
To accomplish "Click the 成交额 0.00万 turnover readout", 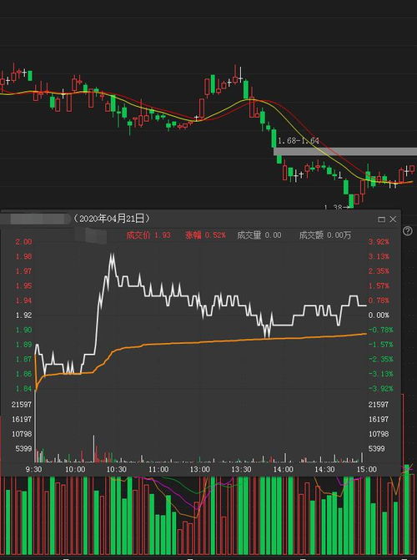I will 325,235.
